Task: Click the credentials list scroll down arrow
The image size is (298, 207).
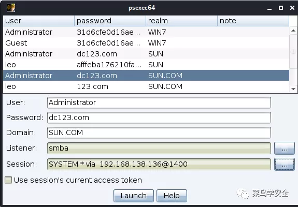Action: [293, 89]
